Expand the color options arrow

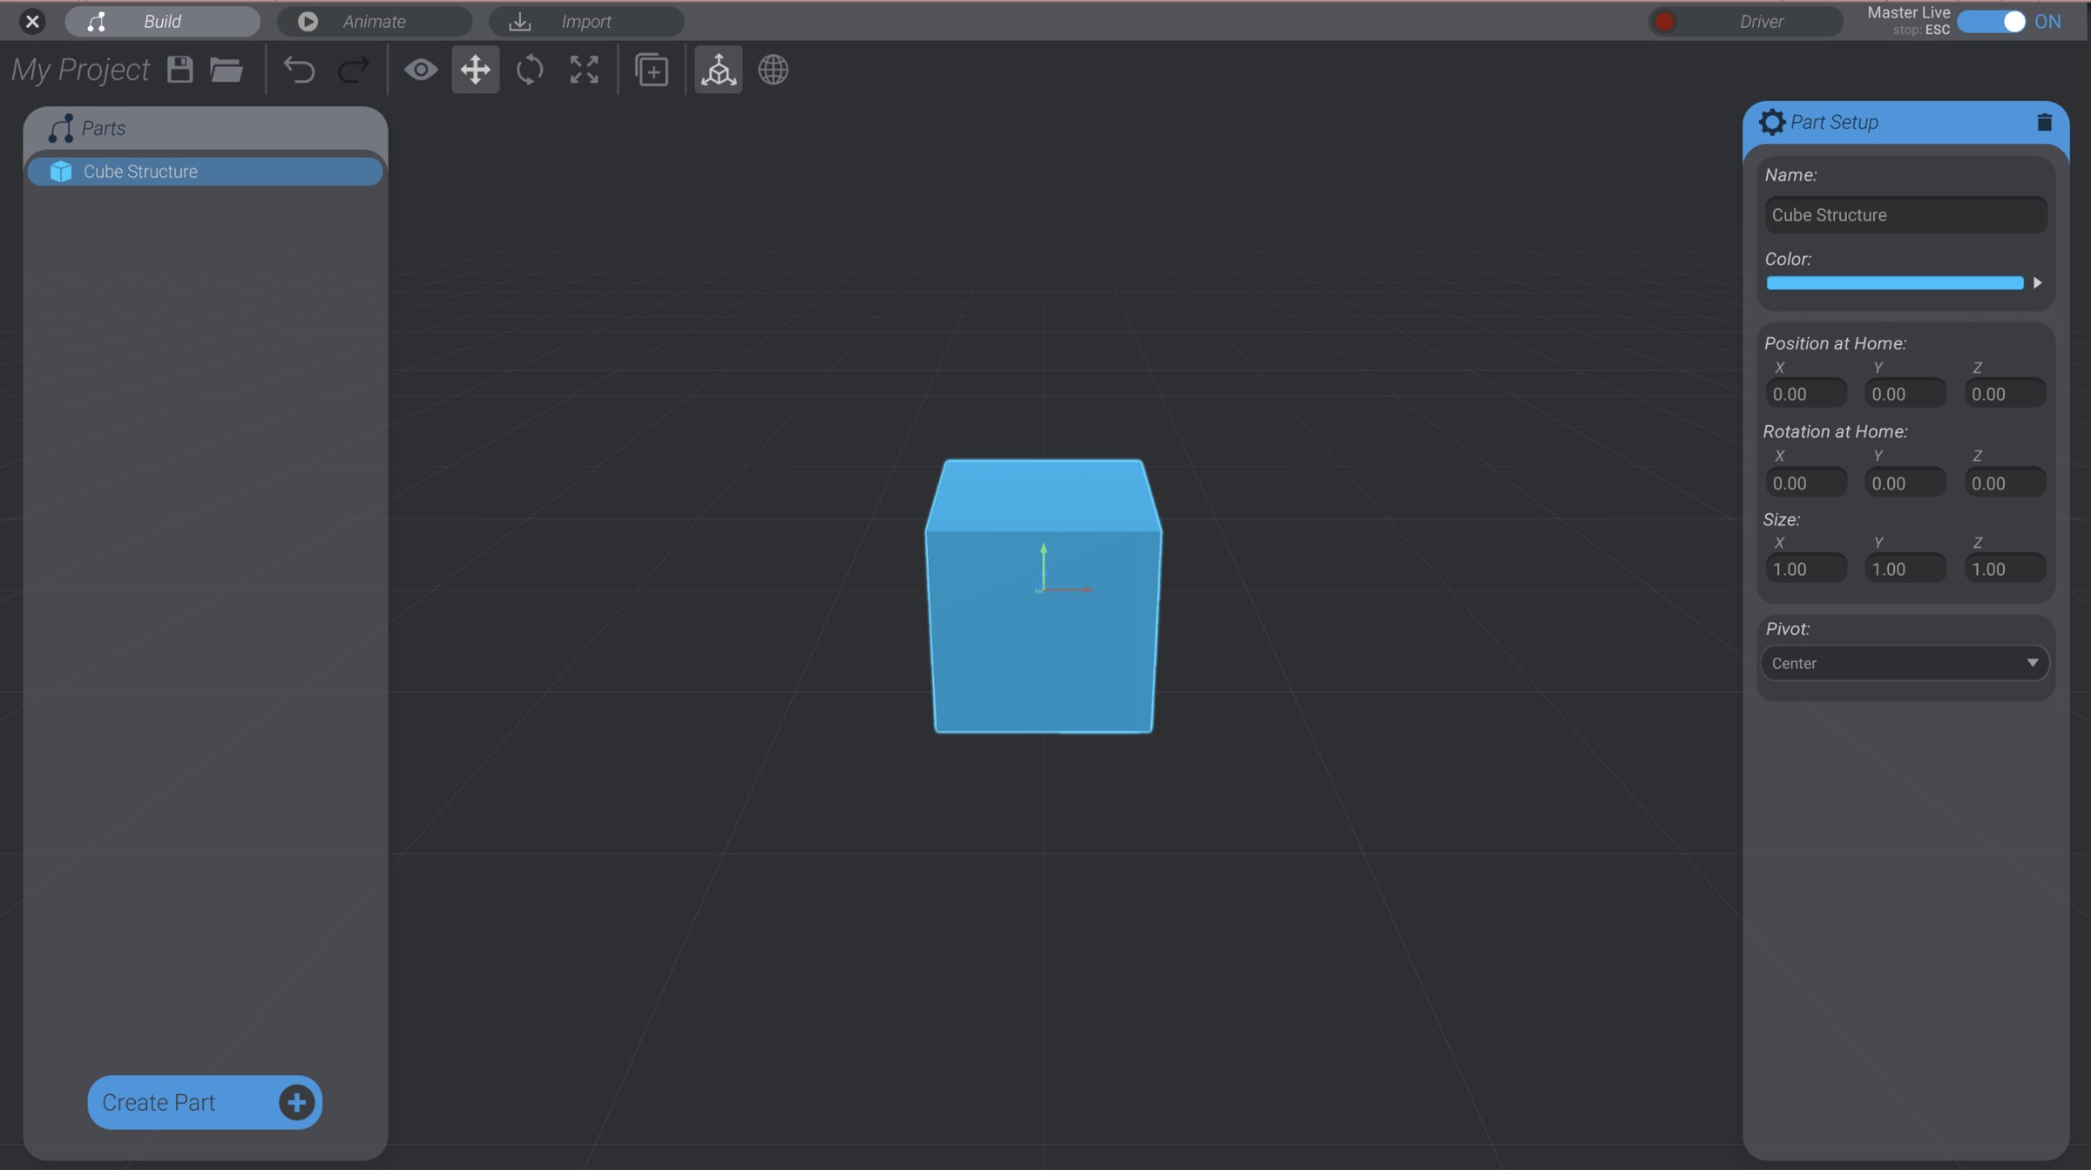click(x=2038, y=282)
